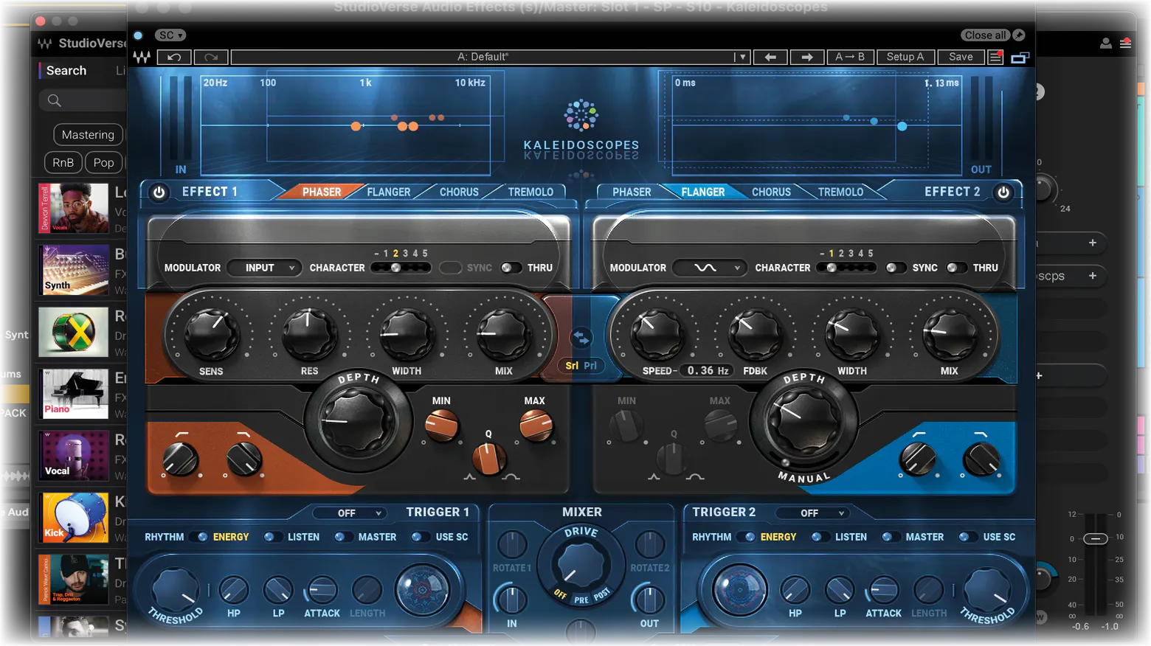Select PHASER tab in Effect 2
The width and height of the screenshot is (1151, 646).
632,192
